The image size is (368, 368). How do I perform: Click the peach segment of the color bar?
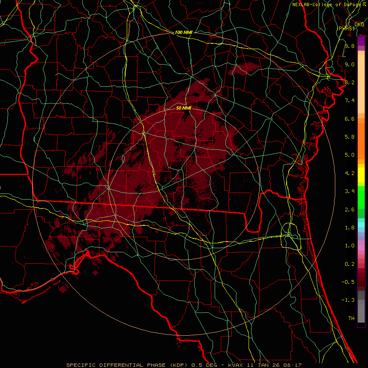(x=361, y=84)
